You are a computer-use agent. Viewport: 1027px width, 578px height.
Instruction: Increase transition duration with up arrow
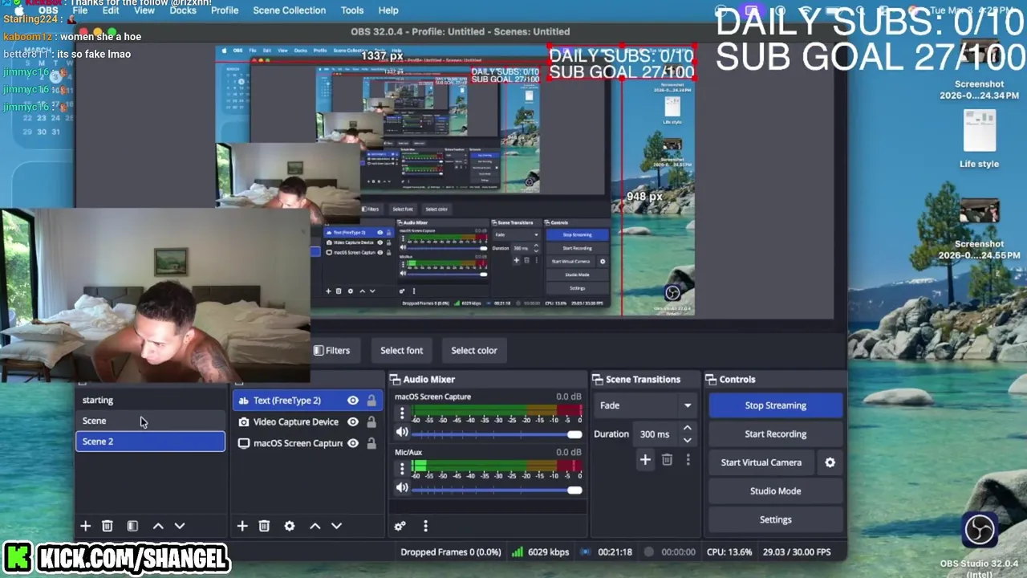[687, 429]
